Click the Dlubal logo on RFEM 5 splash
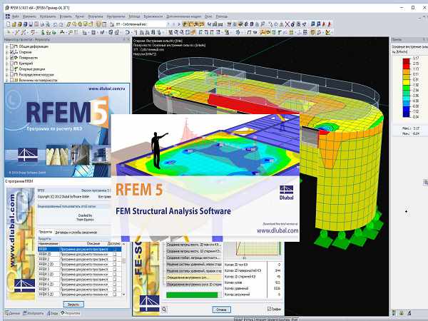 click(286, 193)
